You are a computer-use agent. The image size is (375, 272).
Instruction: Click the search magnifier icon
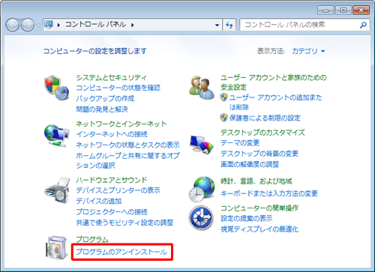pos(363,25)
